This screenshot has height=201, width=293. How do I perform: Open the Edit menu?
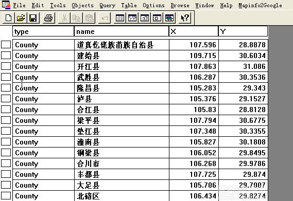(38, 6)
